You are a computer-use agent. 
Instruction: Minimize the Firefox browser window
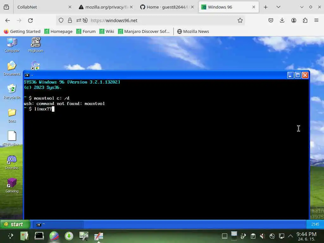[302, 7]
